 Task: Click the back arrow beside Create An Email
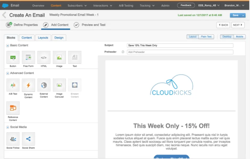tap(4, 15)
